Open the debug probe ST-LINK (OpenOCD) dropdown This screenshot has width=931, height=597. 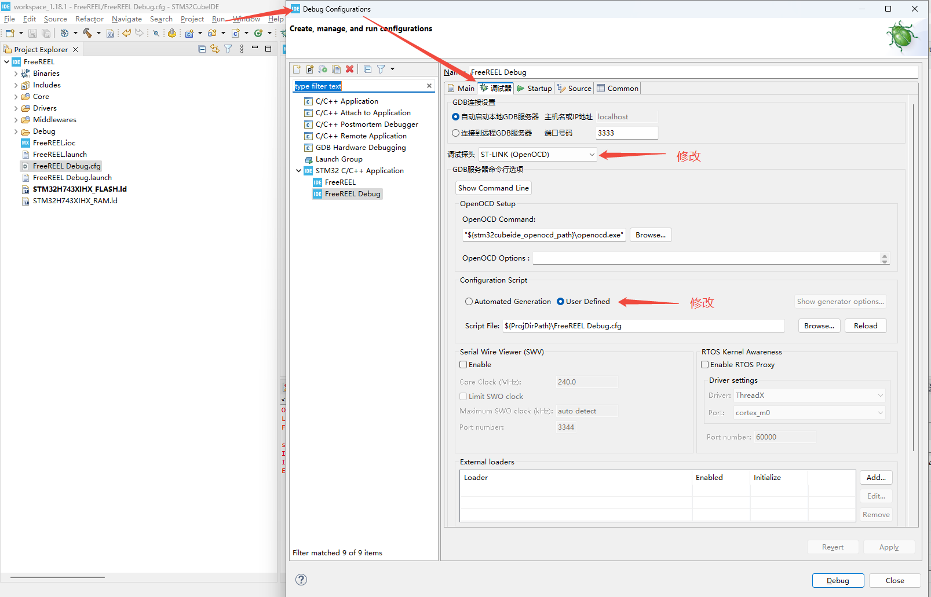pos(538,155)
